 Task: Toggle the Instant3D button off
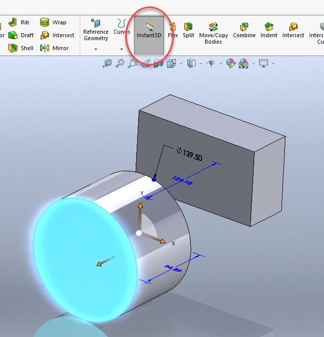click(x=149, y=35)
